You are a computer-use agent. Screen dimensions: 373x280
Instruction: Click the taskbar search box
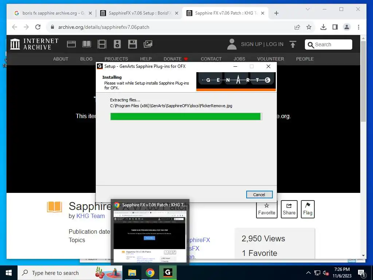[70, 273]
